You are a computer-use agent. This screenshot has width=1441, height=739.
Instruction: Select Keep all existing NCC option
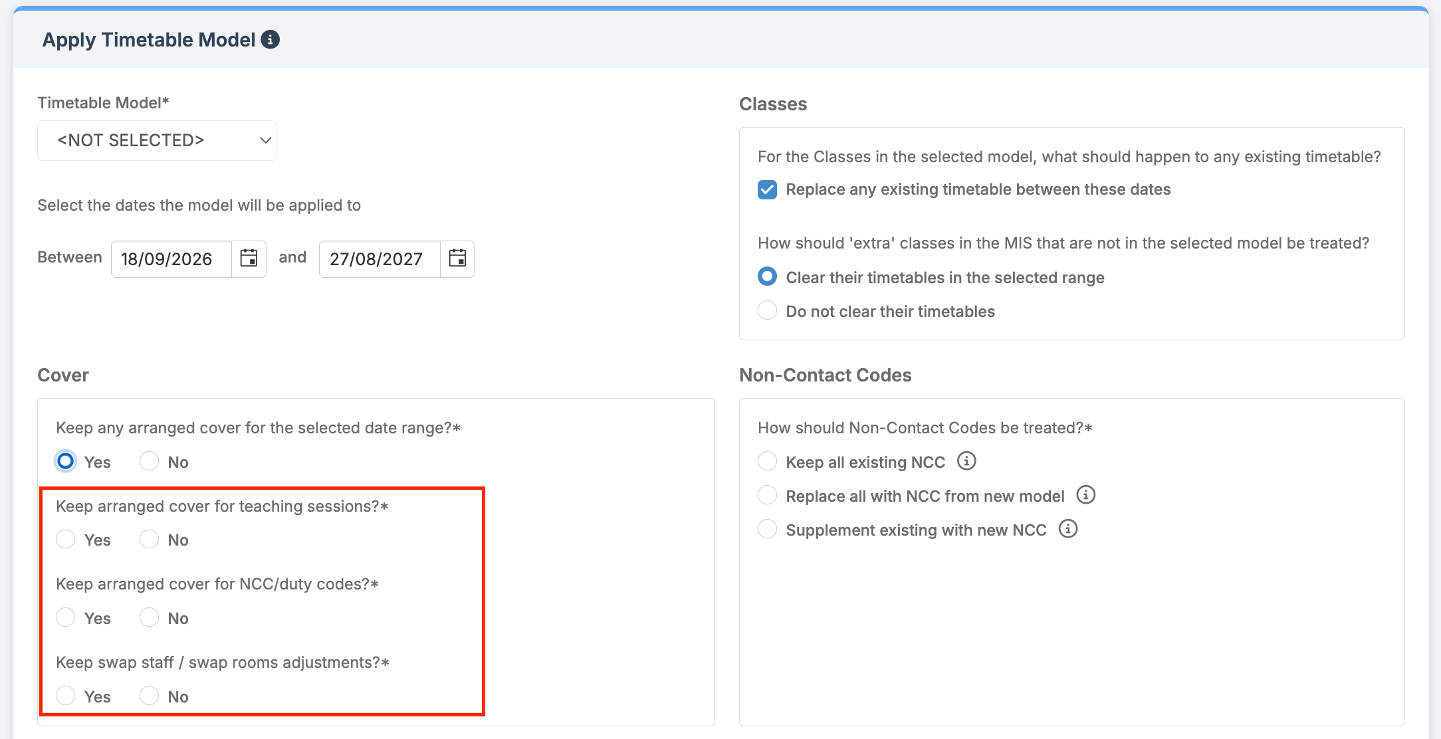pyautogui.click(x=767, y=461)
